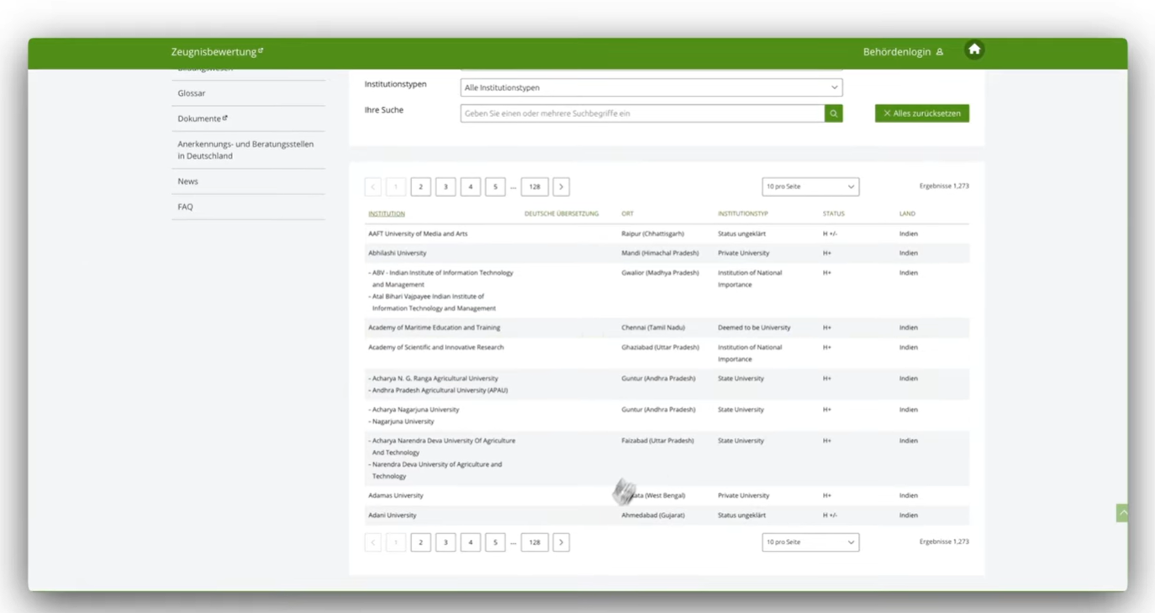Click Ahmedabad (Gujarat) location cell
The height and width of the screenshot is (613, 1155).
pyautogui.click(x=655, y=515)
